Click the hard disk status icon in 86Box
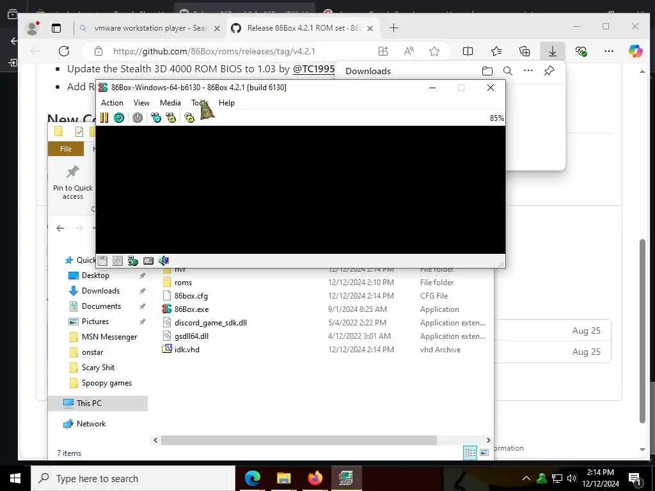 pyautogui.click(x=148, y=261)
